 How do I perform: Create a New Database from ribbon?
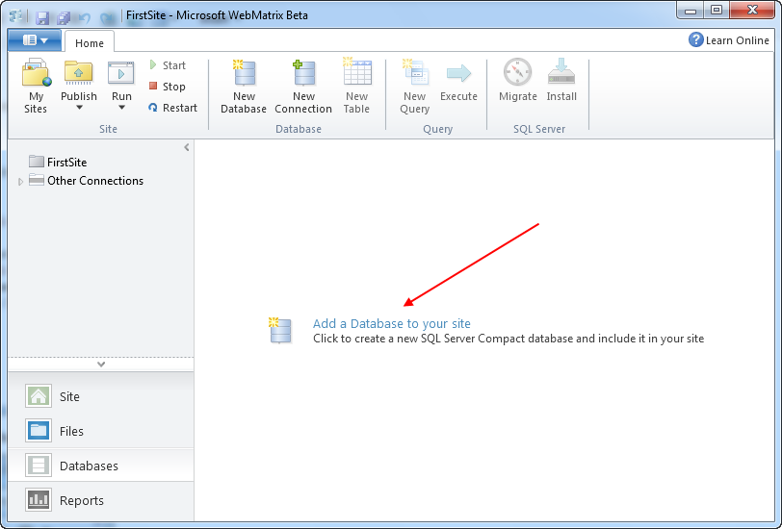click(x=244, y=87)
